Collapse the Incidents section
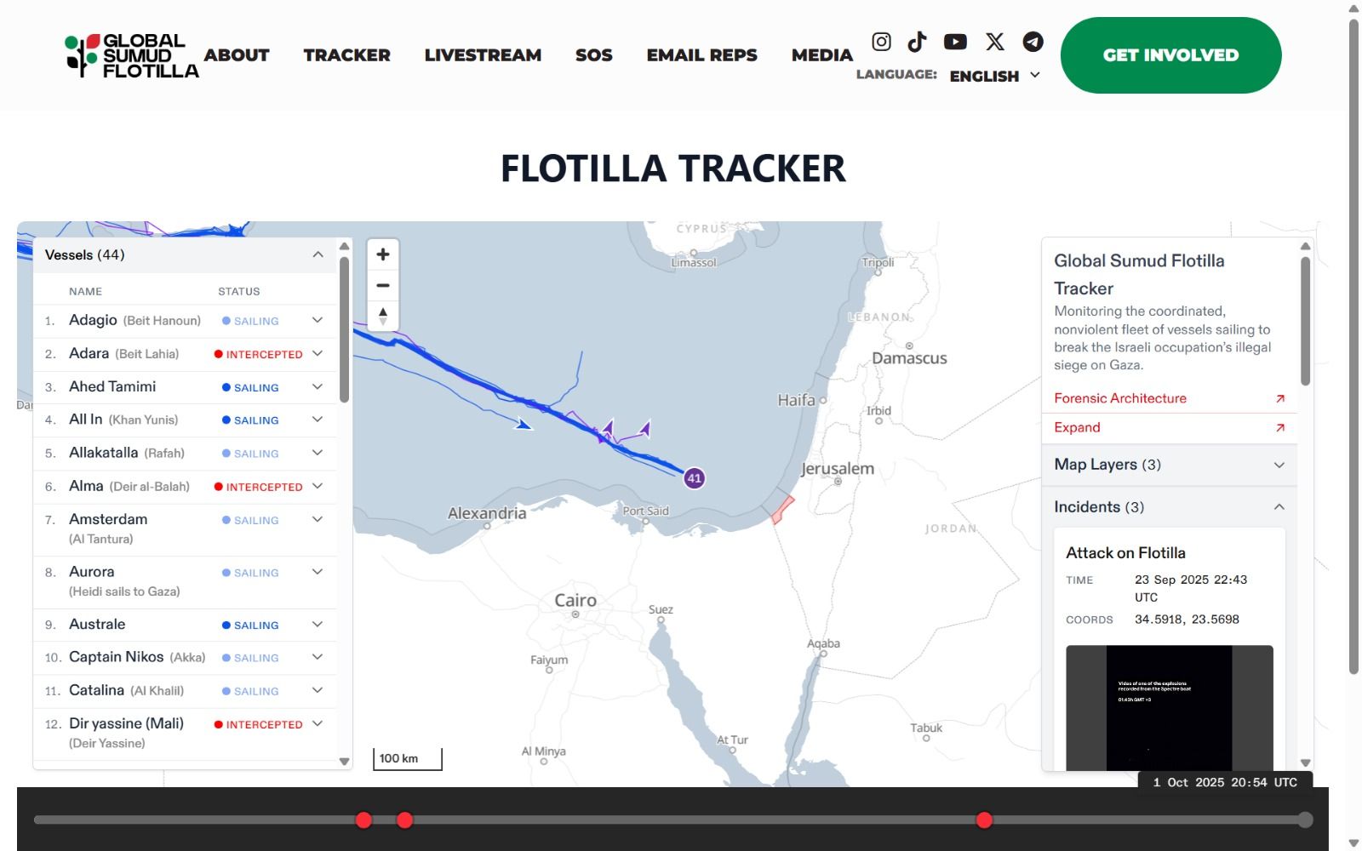Screen dimensions: 1362x851 1278,507
